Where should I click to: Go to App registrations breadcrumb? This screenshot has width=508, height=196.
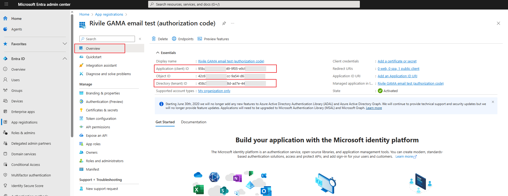click(x=109, y=14)
